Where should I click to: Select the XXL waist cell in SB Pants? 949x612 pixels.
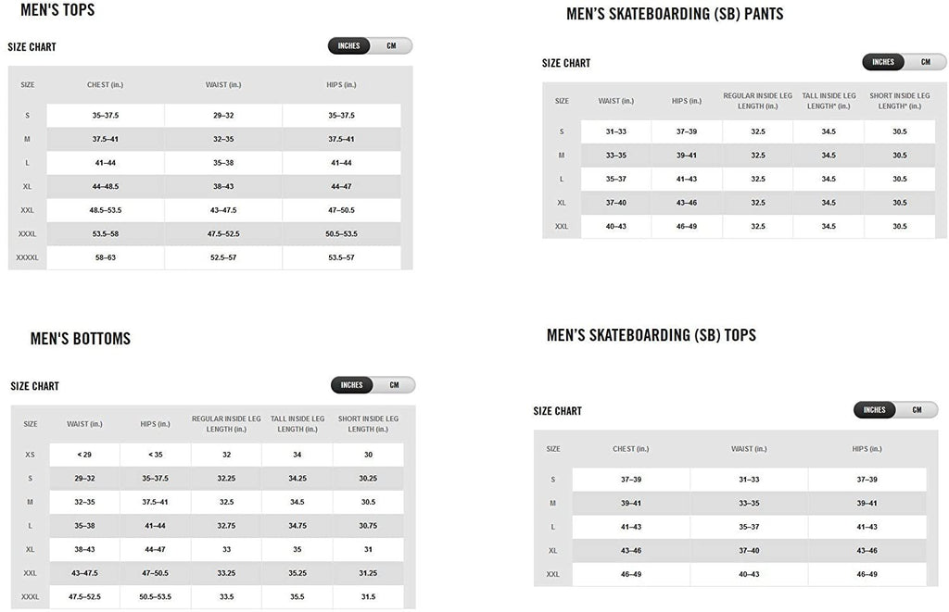point(615,226)
